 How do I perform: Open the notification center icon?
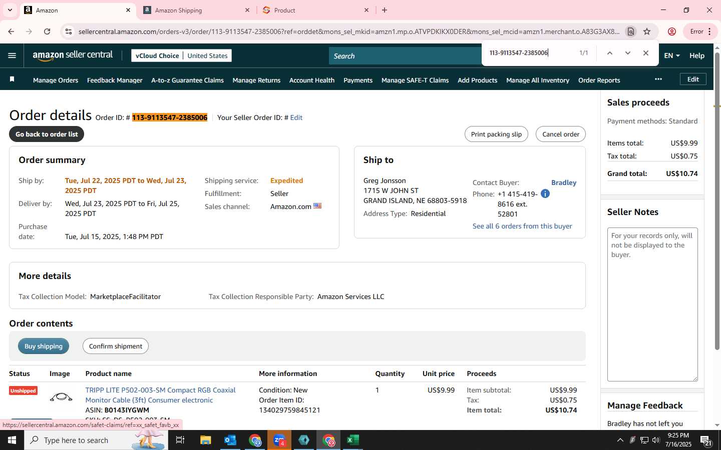tap(706, 440)
